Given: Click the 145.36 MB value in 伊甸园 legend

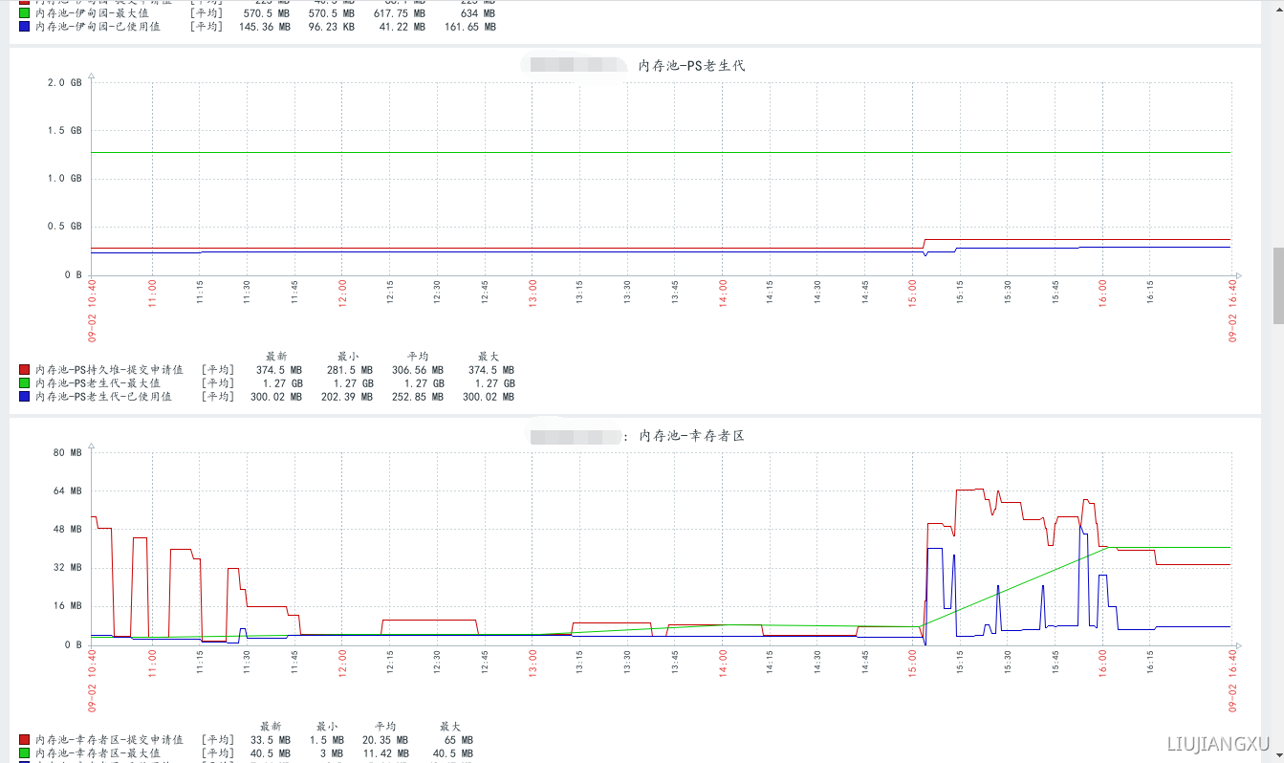Looking at the screenshot, I should click(265, 27).
